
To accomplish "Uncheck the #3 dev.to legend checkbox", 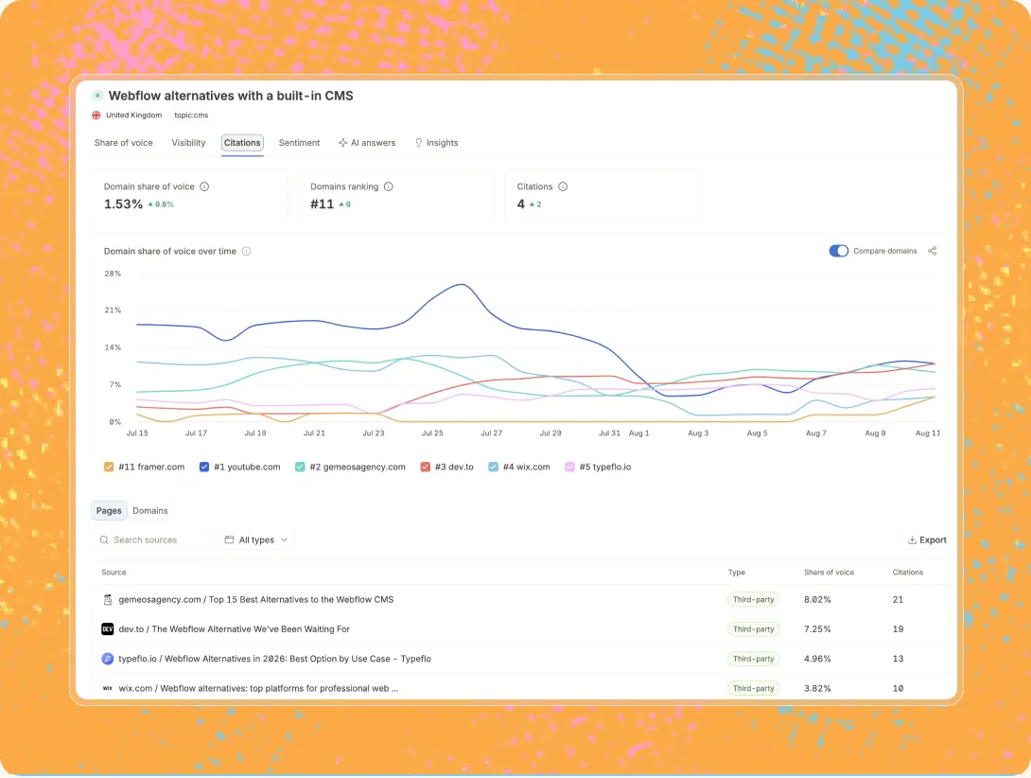I will tap(425, 467).
